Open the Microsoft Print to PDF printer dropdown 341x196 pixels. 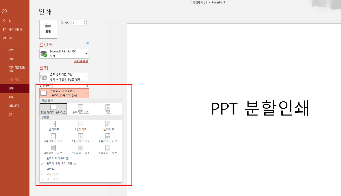click(64, 54)
